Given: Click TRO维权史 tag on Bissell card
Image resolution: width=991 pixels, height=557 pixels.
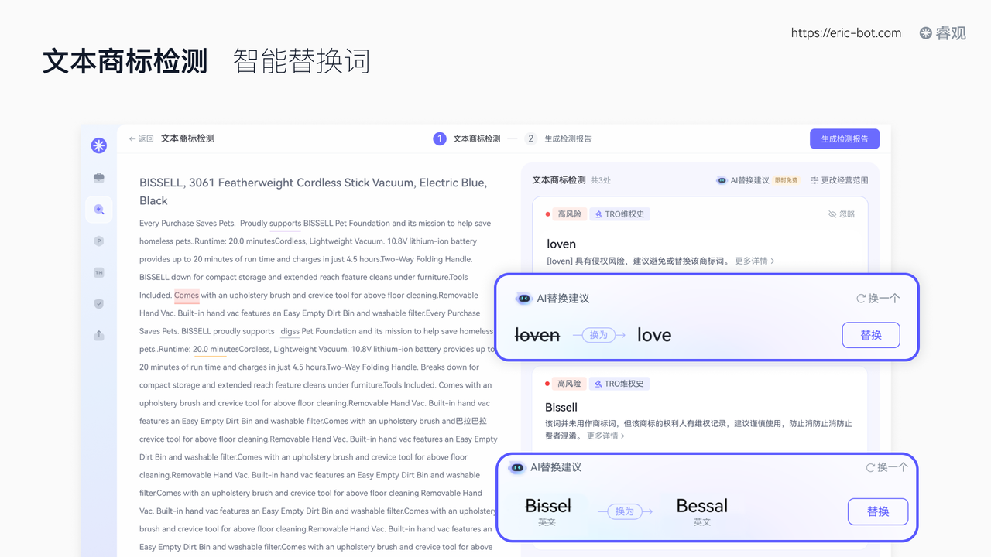Looking at the screenshot, I should coord(620,384).
